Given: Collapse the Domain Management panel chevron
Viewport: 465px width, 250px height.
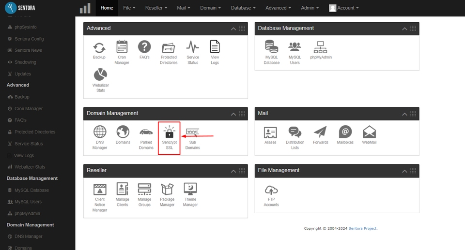Looking at the screenshot, I should point(233,114).
